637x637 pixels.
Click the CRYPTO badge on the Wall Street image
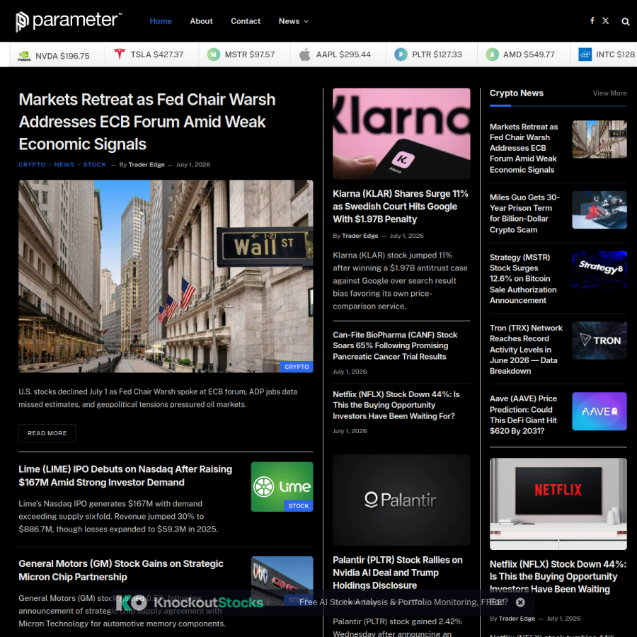click(297, 367)
